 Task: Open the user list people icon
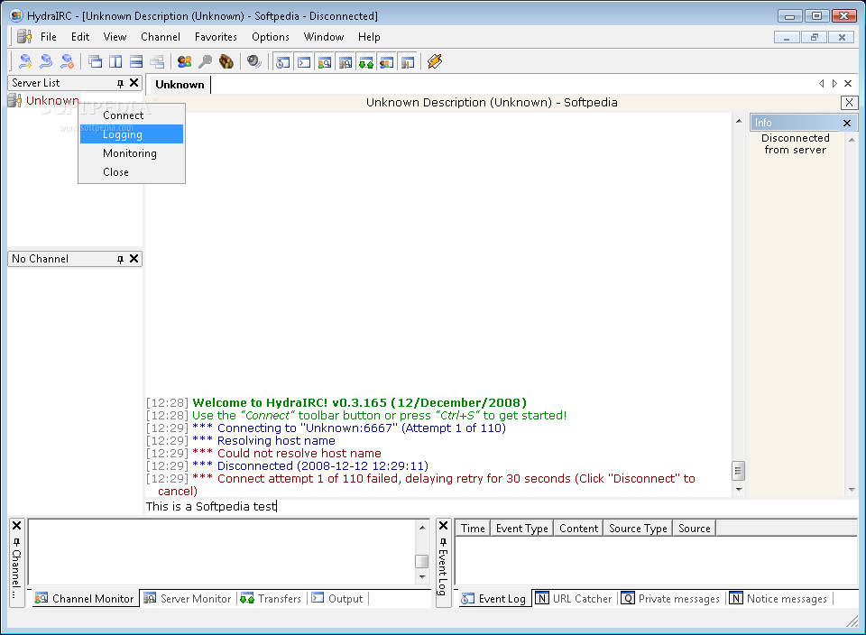click(184, 61)
